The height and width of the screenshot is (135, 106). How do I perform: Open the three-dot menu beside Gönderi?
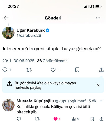coord(98,18)
